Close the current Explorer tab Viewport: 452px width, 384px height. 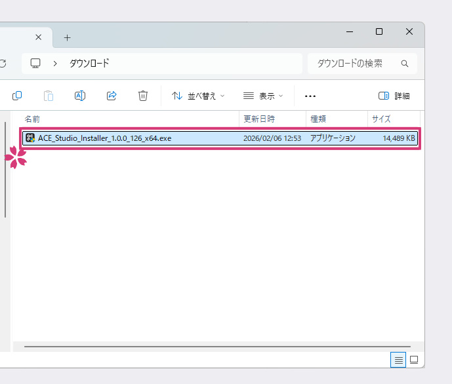point(39,37)
